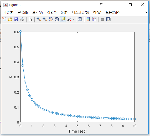
Task: Click the dock figure arrow icon
Action: tap(146, 12)
